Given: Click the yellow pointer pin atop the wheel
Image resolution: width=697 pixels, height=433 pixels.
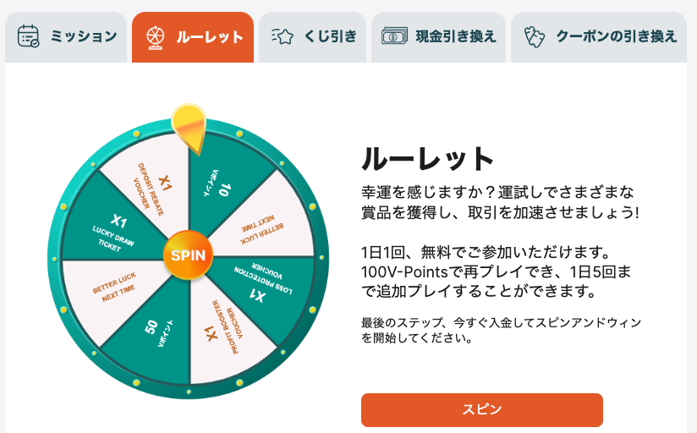Looking at the screenshot, I should point(189,128).
